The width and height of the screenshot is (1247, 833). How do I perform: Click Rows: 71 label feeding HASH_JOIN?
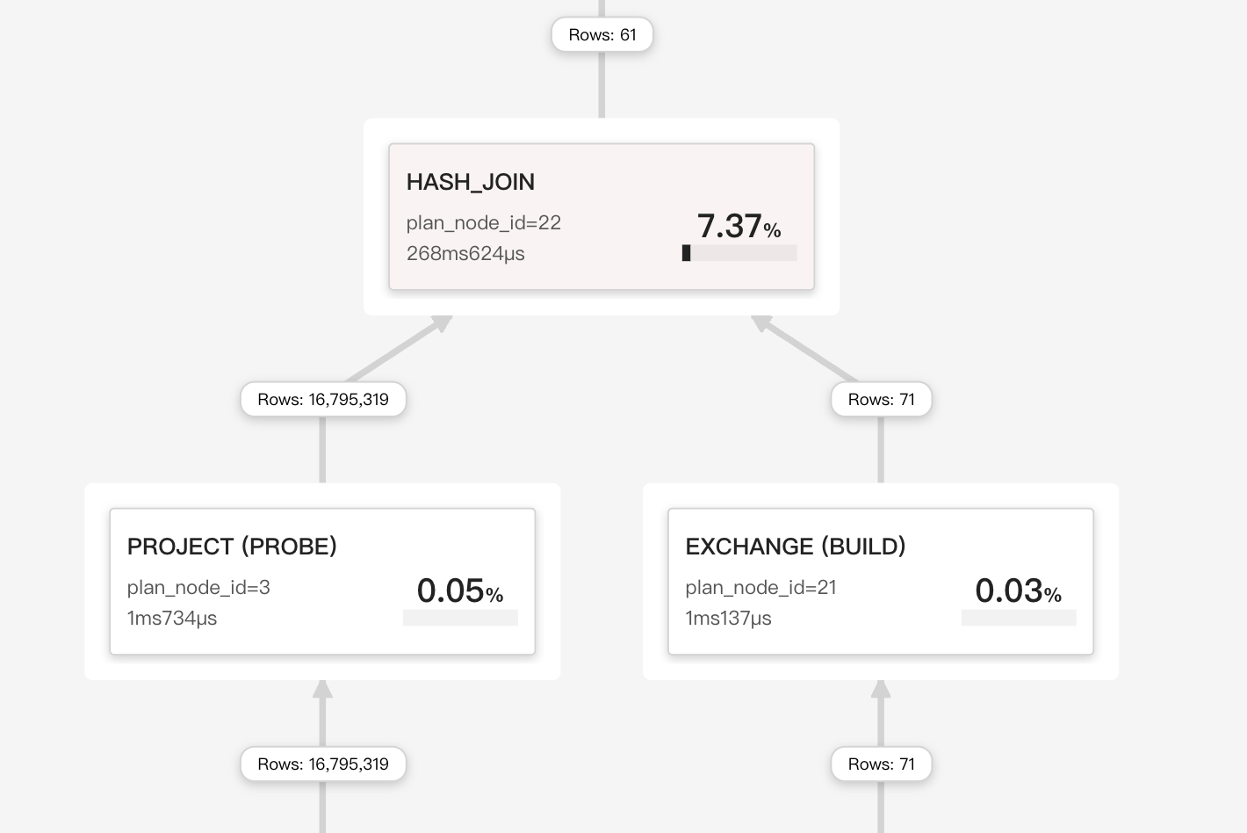tap(881, 400)
